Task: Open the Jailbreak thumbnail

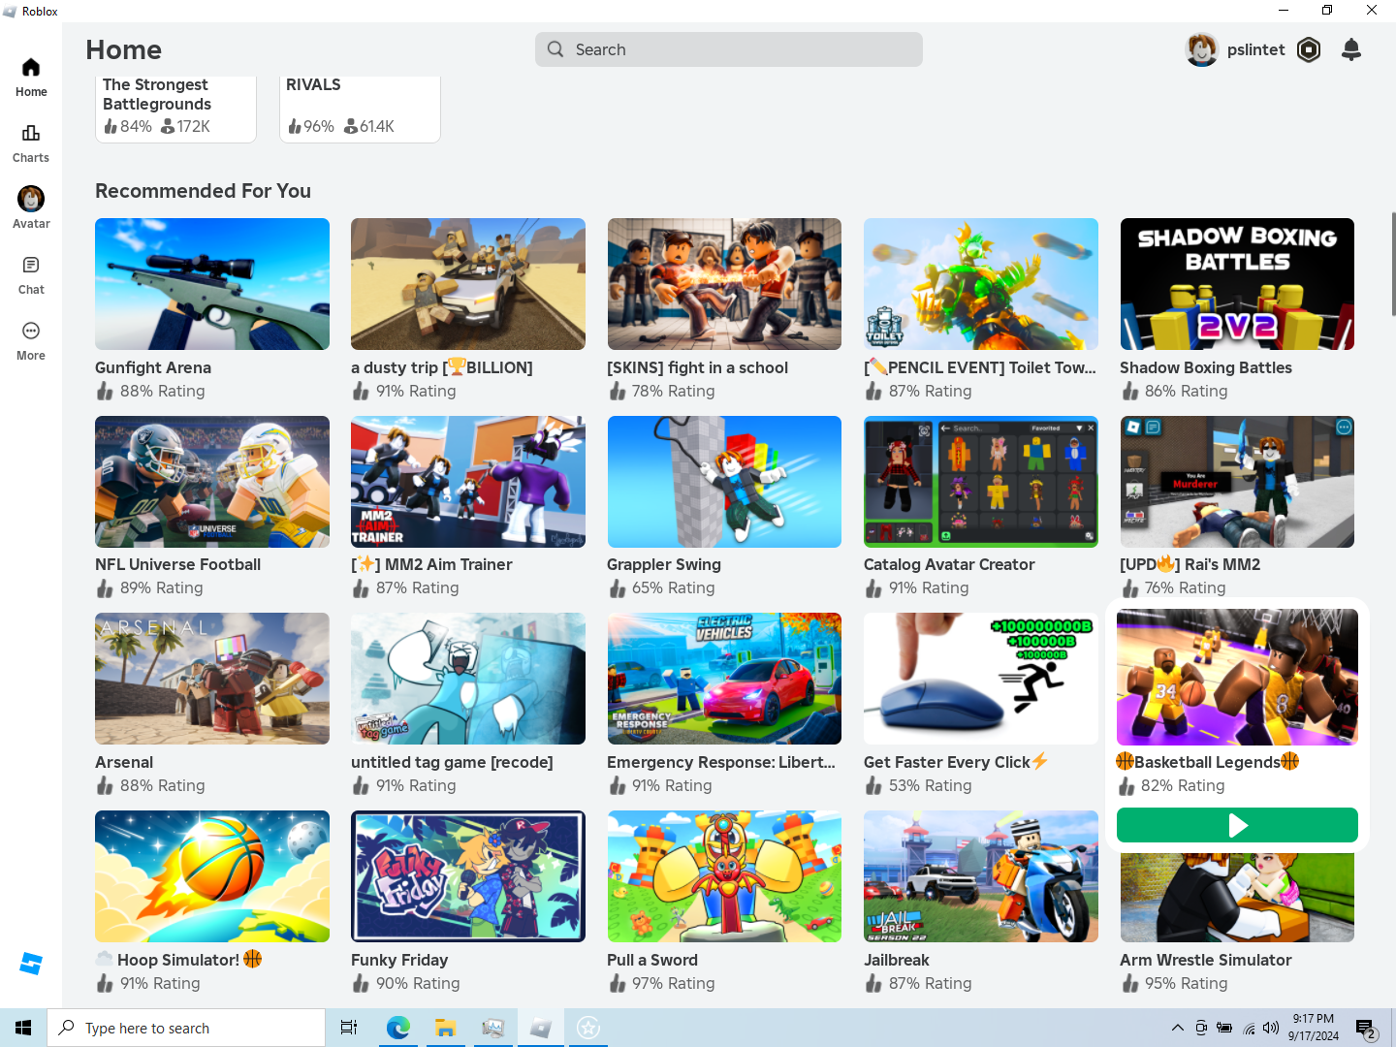Action: pyautogui.click(x=981, y=876)
